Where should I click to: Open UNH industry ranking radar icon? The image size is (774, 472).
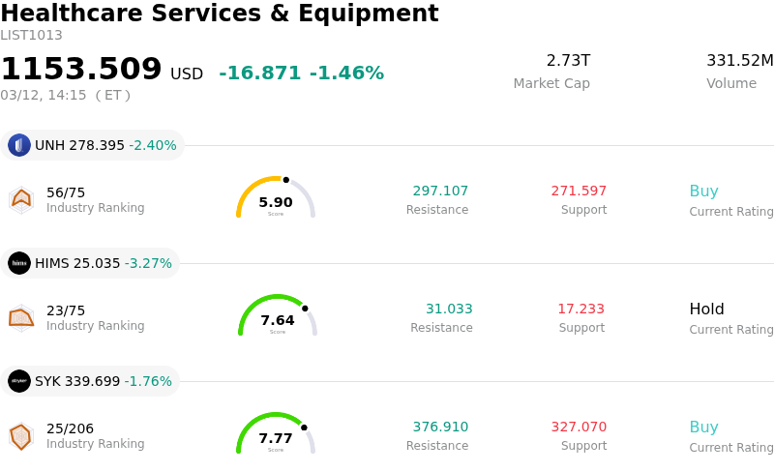20,199
